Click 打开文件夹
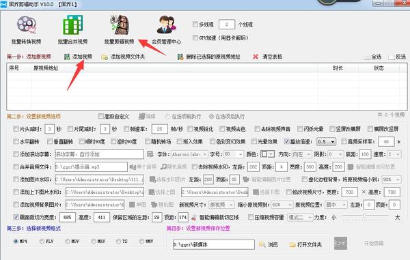The height and width of the screenshot is (260, 410). point(305,244)
